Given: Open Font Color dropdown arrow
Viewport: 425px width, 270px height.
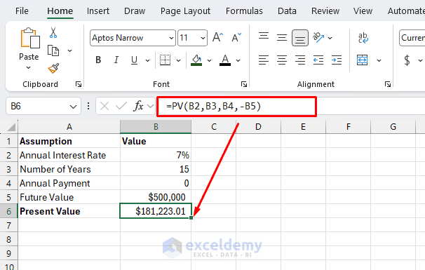Looking at the screenshot, I should coord(238,60).
